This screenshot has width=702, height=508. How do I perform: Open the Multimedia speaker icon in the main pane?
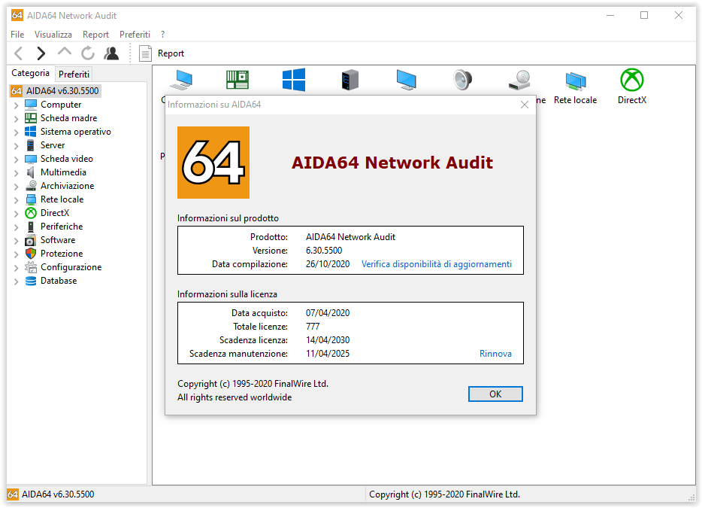coord(462,81)
